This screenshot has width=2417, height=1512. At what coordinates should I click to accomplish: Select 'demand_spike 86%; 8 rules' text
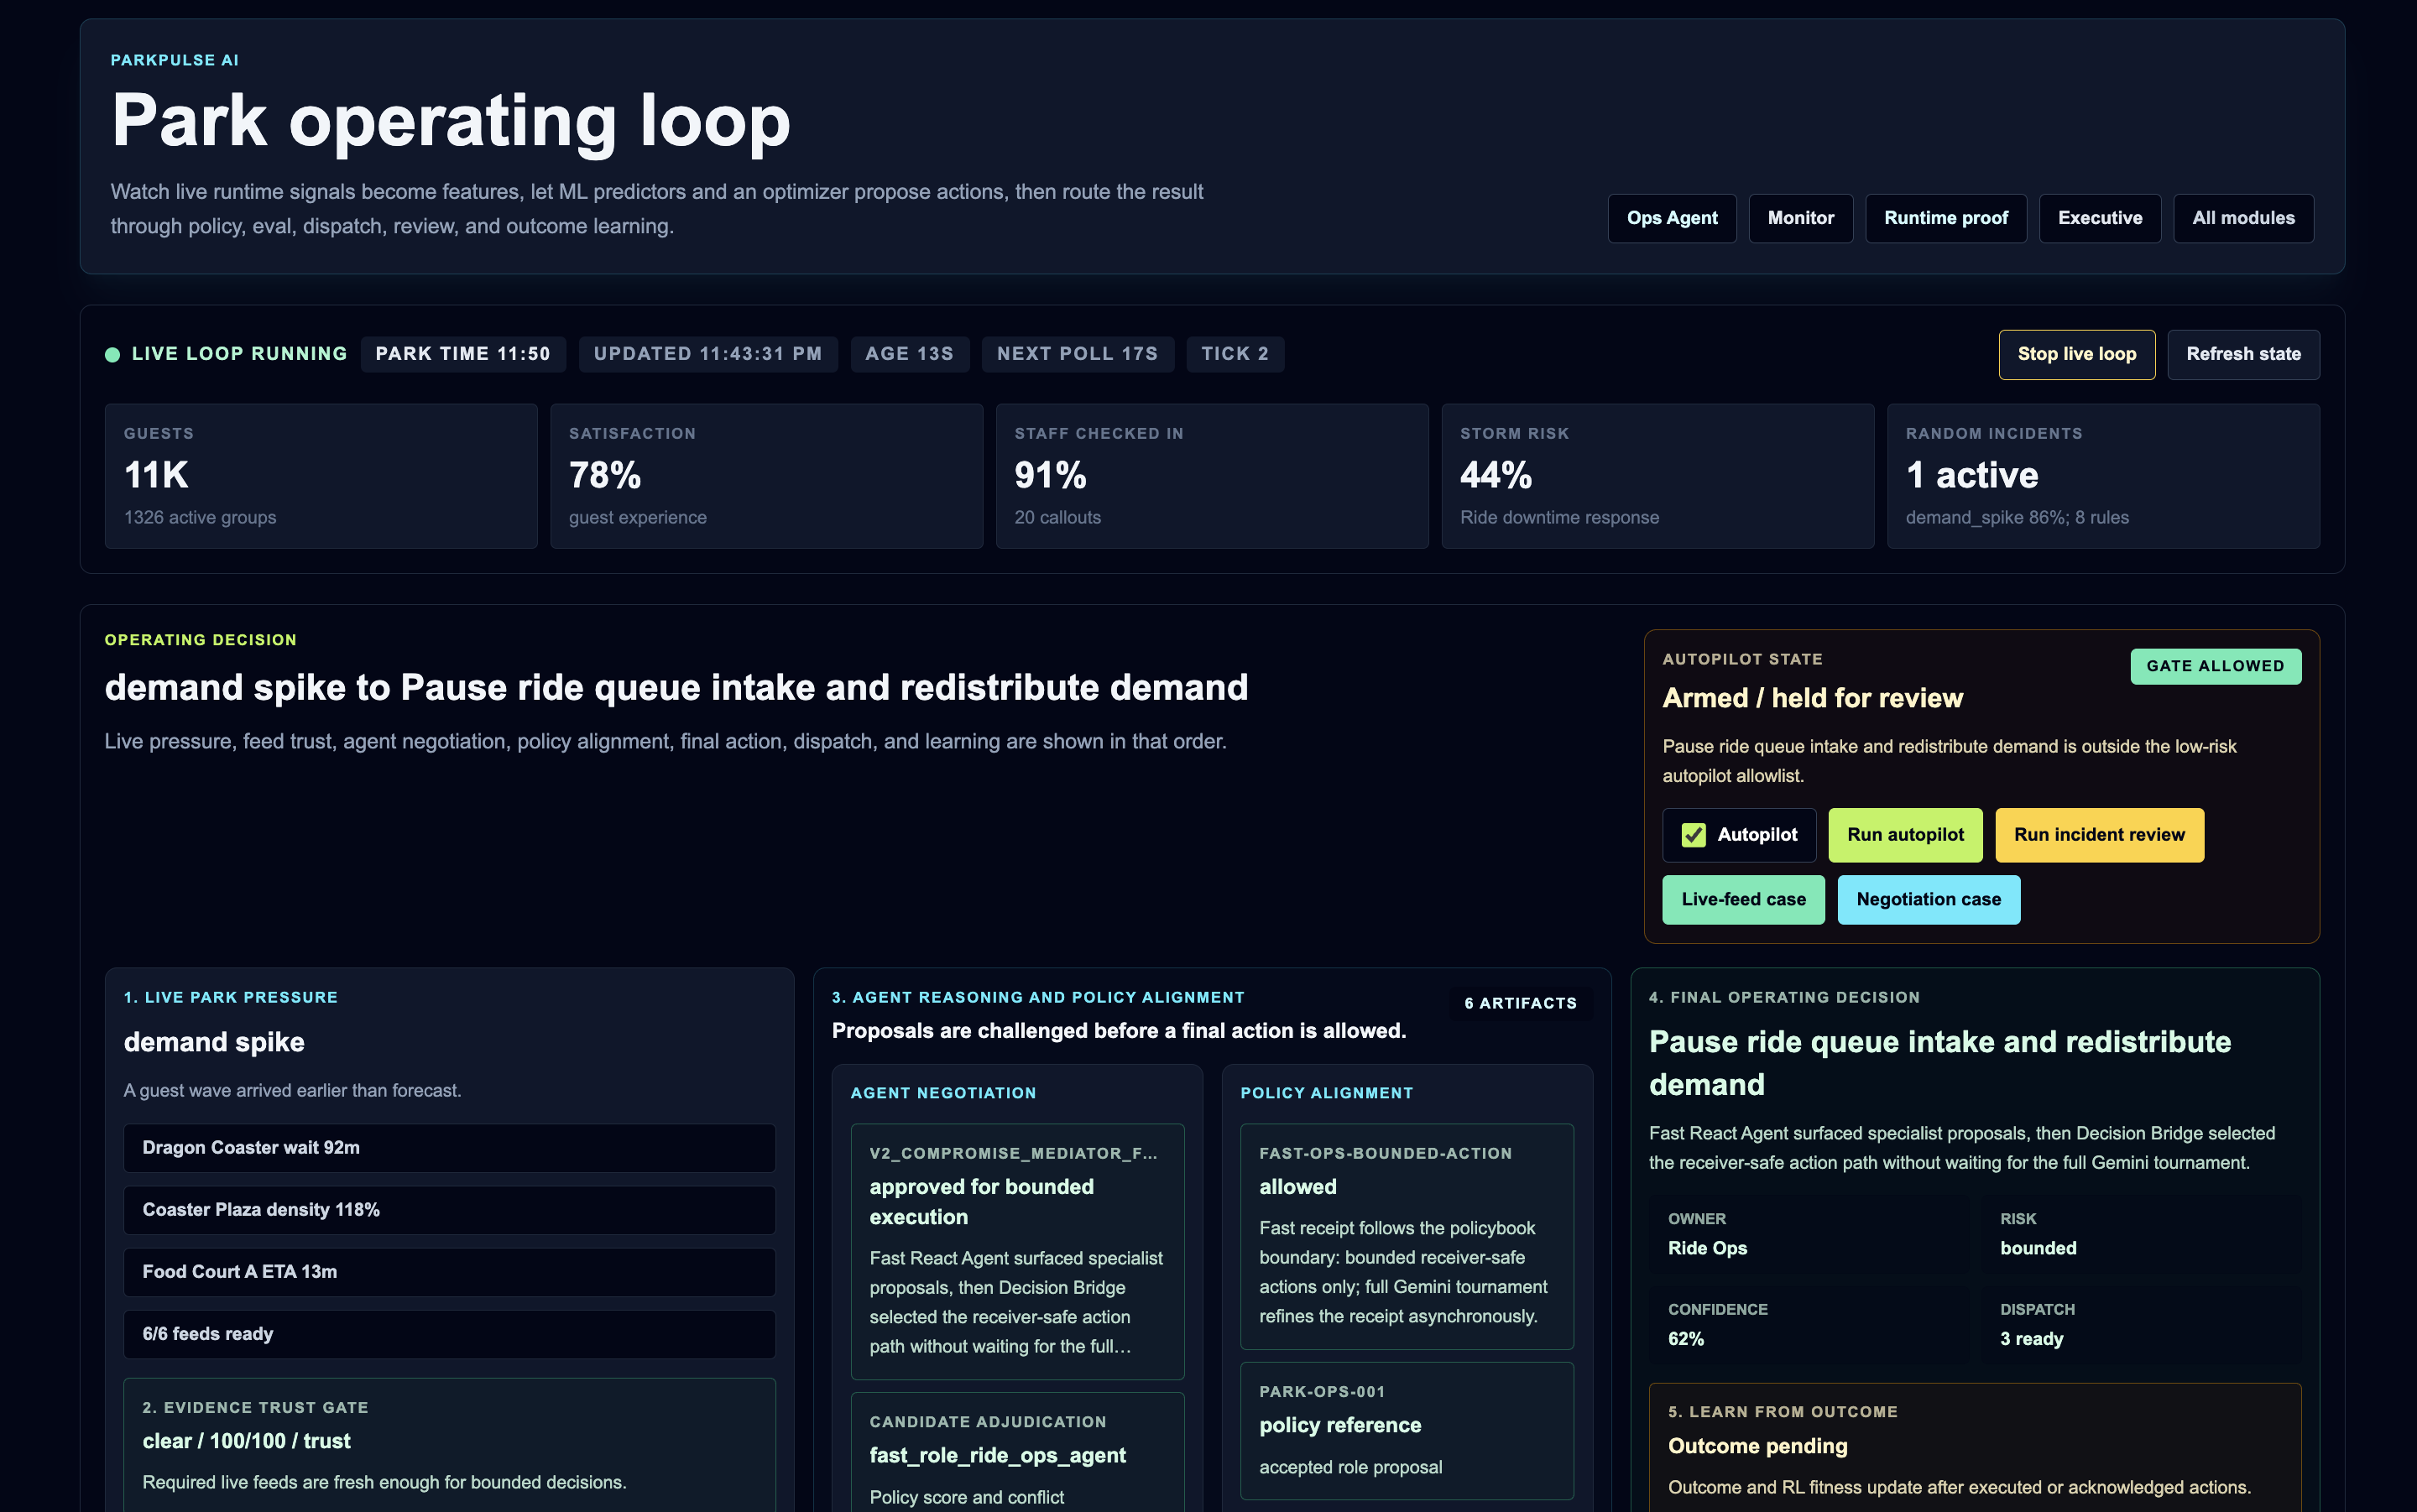(2017, 517)
